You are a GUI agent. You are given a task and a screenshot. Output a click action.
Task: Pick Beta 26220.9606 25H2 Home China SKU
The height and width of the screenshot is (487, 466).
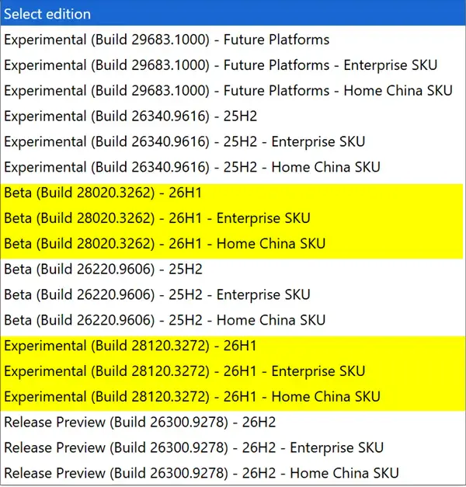[233, 320]
